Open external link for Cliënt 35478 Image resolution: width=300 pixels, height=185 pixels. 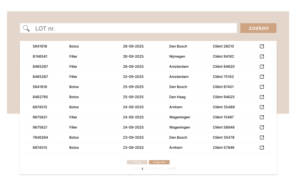[x=262, y=137]
